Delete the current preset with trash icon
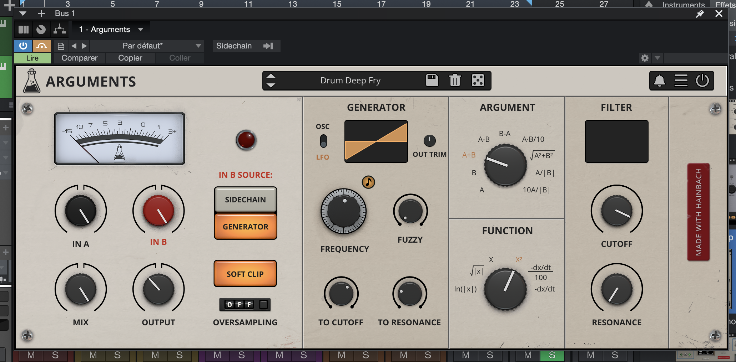This screenshot has height=362, width=736. coord(455,80)
